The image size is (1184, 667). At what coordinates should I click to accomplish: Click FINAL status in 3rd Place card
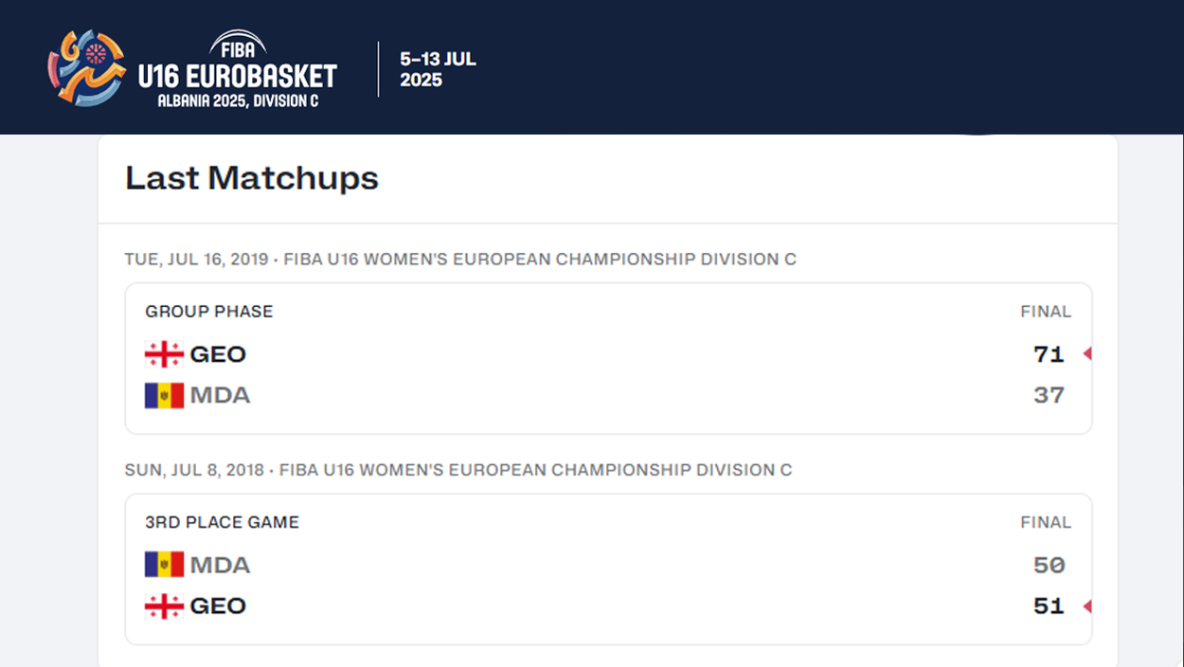tap(1046, 522)
